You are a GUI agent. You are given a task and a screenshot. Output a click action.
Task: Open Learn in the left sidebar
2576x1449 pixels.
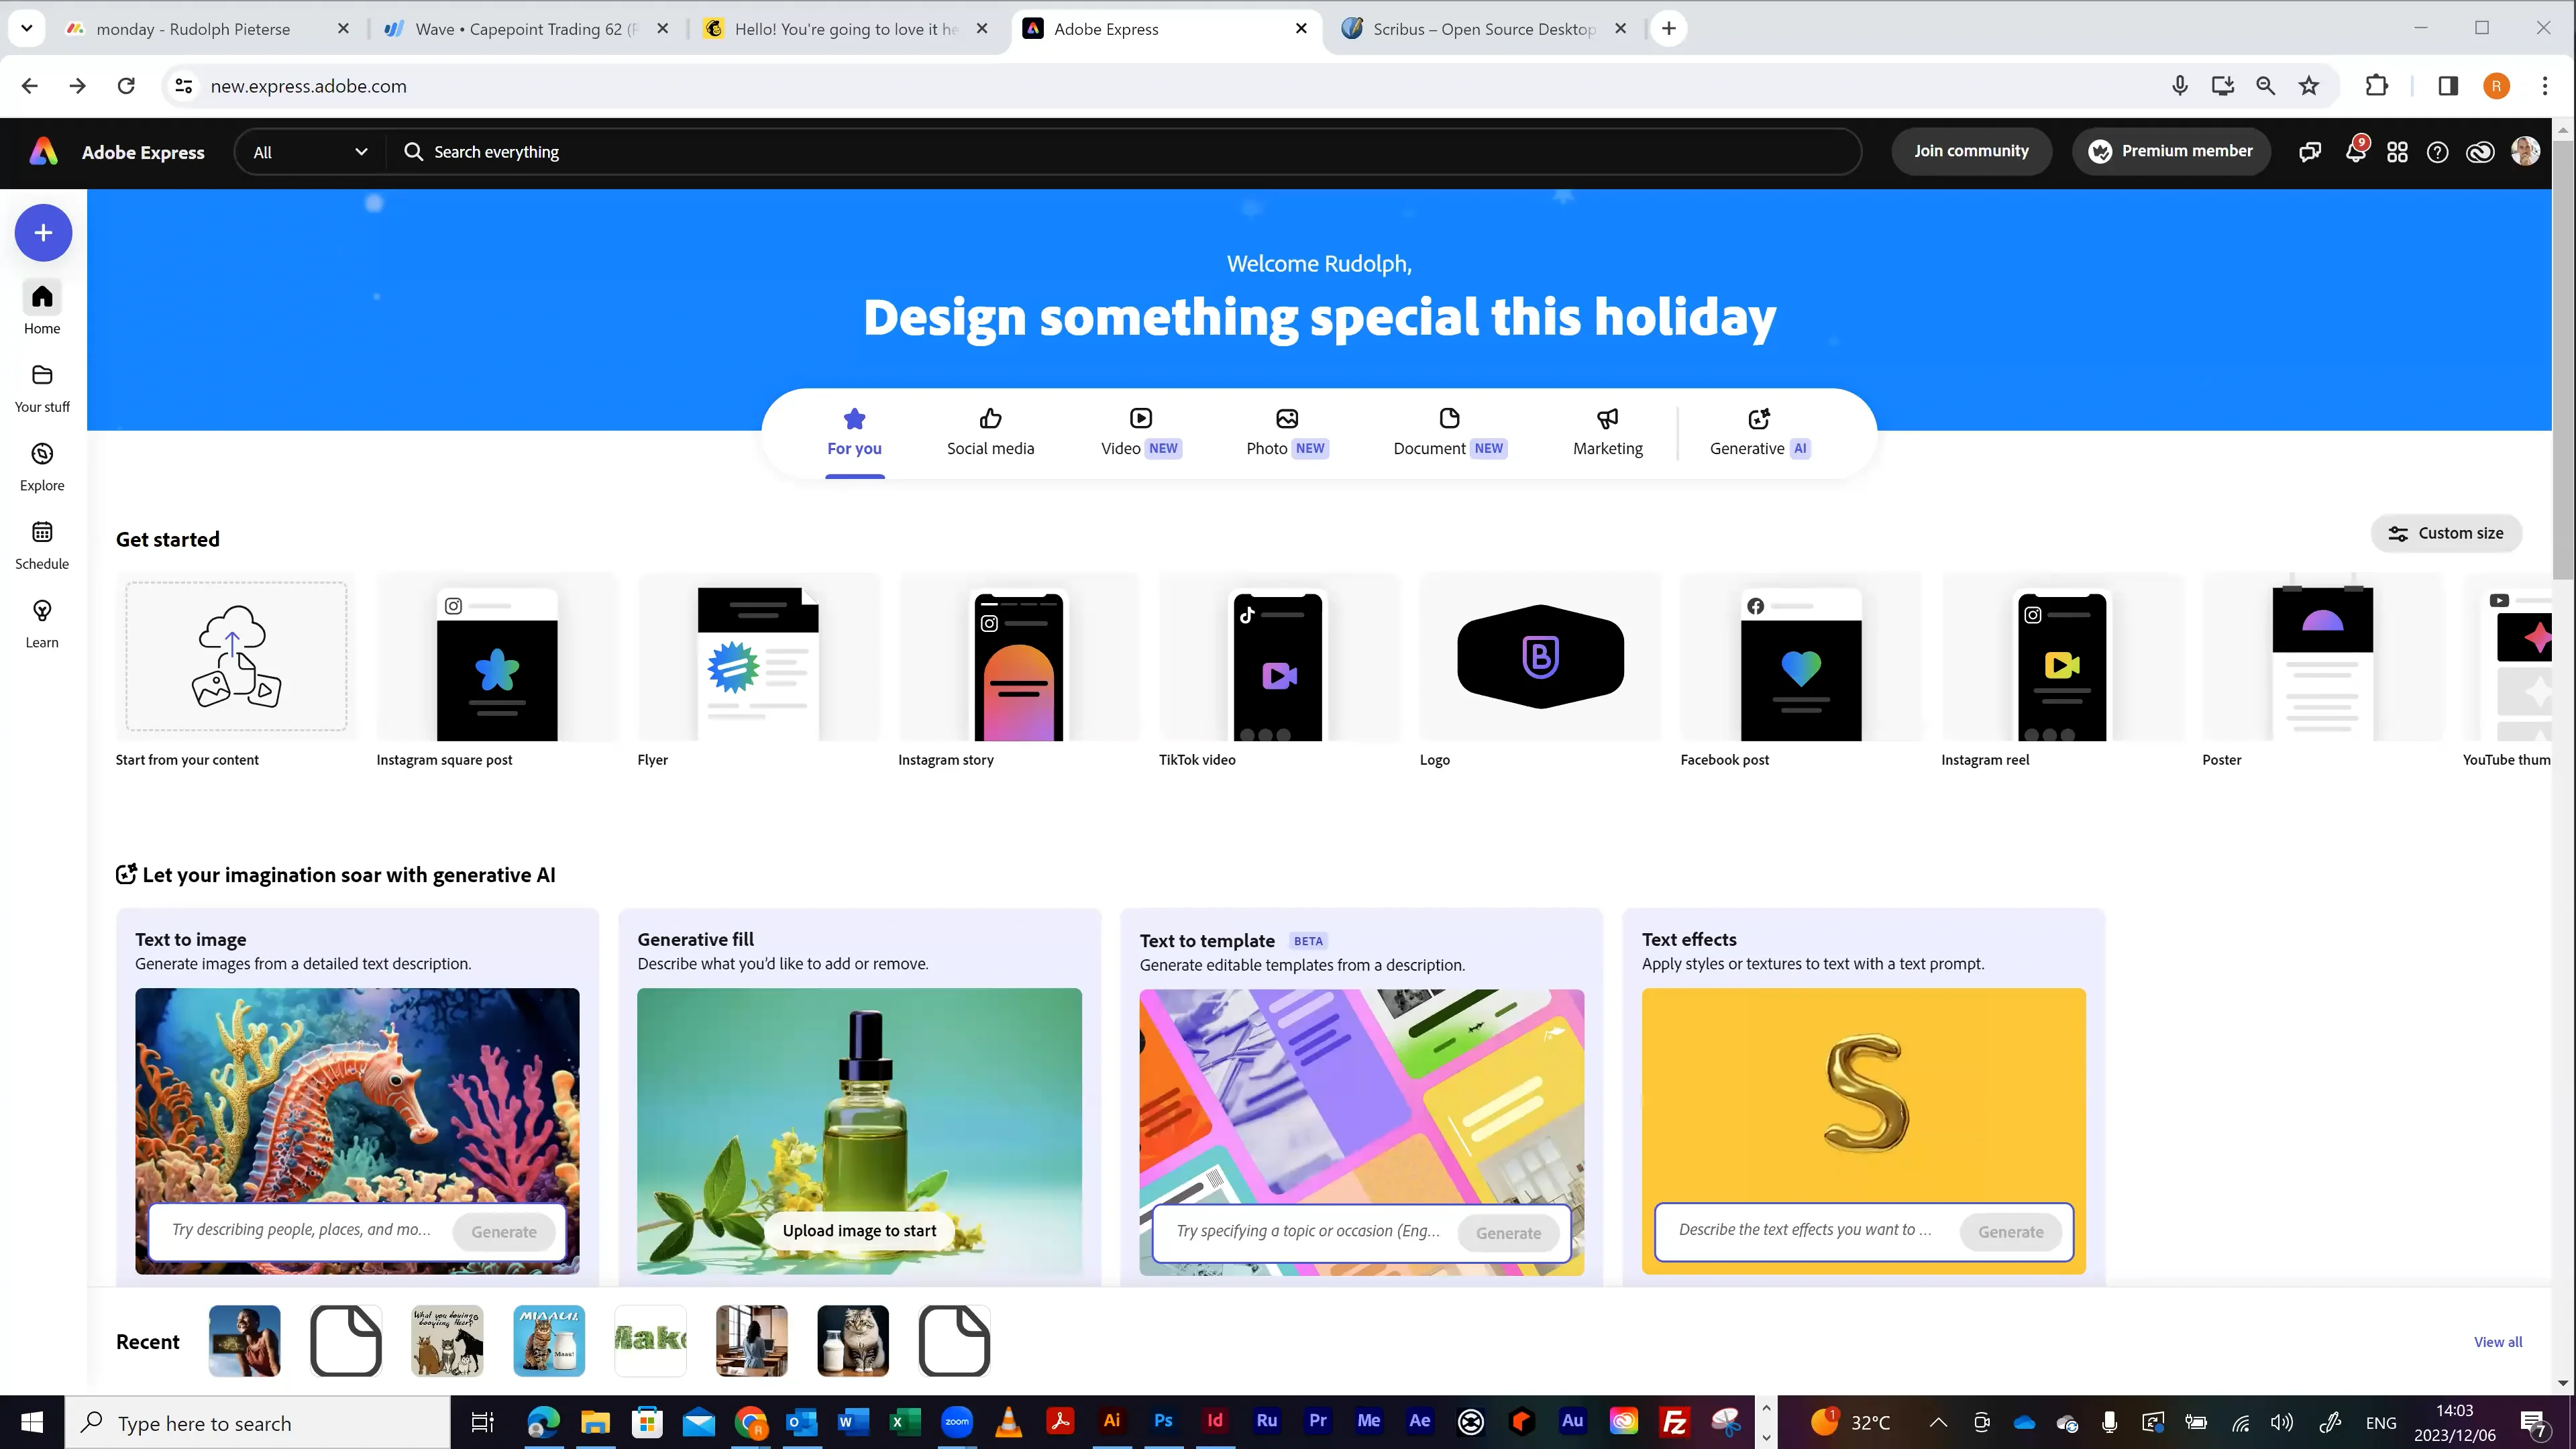click(42, 624)
